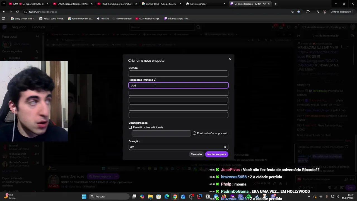The image size is (357, 201).
Task: Open the Windows Start menu
Action: (84, 197)
